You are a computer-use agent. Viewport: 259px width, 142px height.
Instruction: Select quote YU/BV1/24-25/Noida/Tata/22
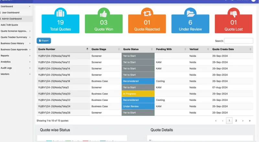54,100
